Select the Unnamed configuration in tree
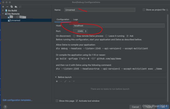 pos(26,20)
